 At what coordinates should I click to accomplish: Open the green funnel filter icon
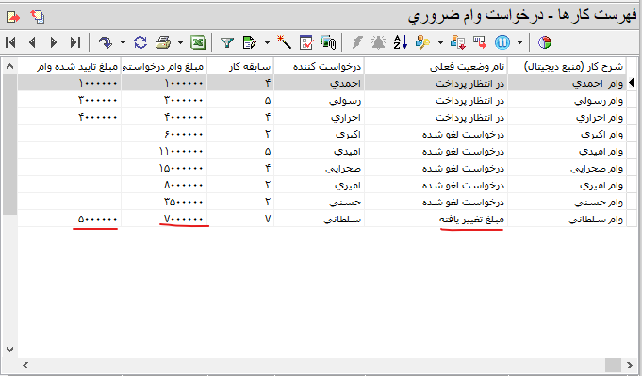[x=227, y=42]
